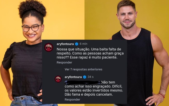169x106 pixels.
Task: Expand "Ver 7 respostas anteriores"
Action: 83,69
